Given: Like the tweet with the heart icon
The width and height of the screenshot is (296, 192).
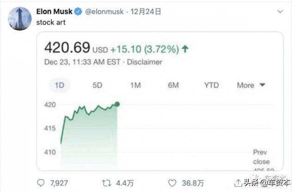Looking at the screenshot, I should tap(172, 183).
